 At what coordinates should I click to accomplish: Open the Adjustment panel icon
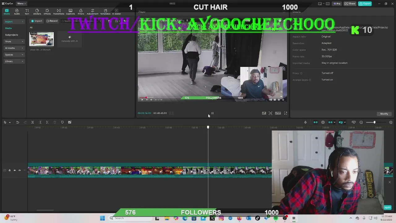[x=93, y=12]
